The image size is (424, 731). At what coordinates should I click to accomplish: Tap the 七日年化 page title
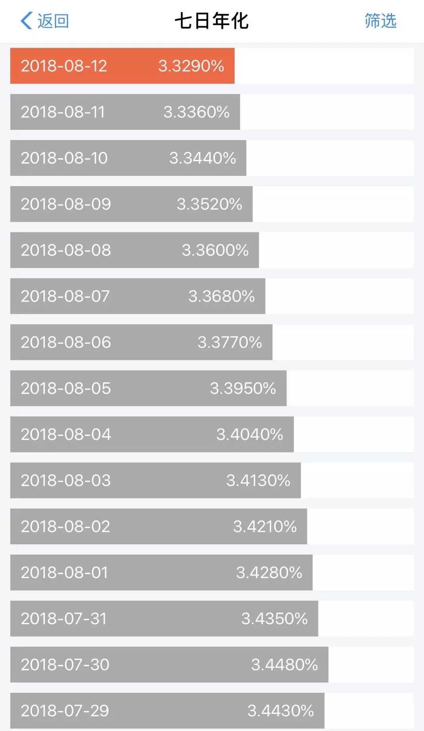tap(212, 21)
